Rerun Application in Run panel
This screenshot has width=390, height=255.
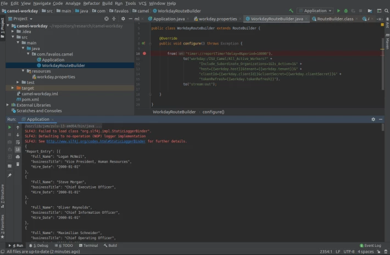(x=9, y=127)
